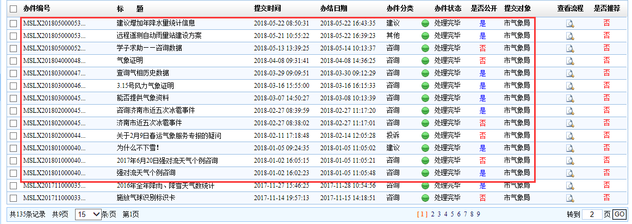Sort by 提交时间 column header

tap(267, 9)
